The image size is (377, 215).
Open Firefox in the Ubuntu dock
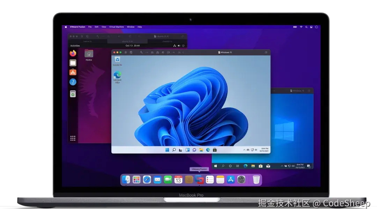click(x=73, y=53)
